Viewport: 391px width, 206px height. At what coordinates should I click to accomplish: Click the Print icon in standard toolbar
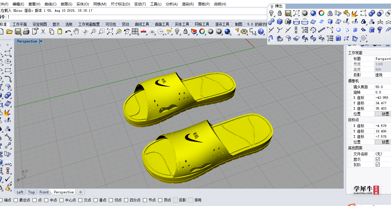26,31
